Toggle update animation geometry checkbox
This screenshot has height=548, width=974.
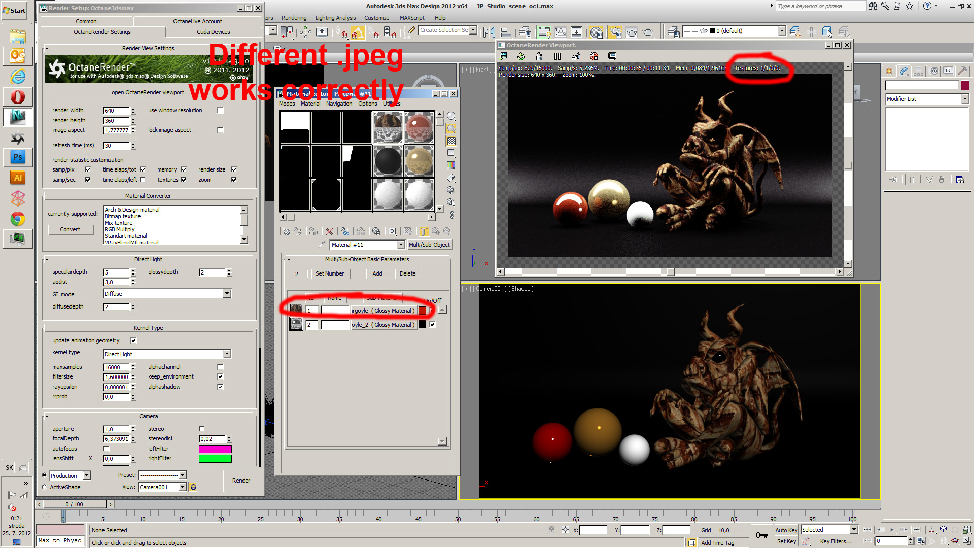[133, 340]
